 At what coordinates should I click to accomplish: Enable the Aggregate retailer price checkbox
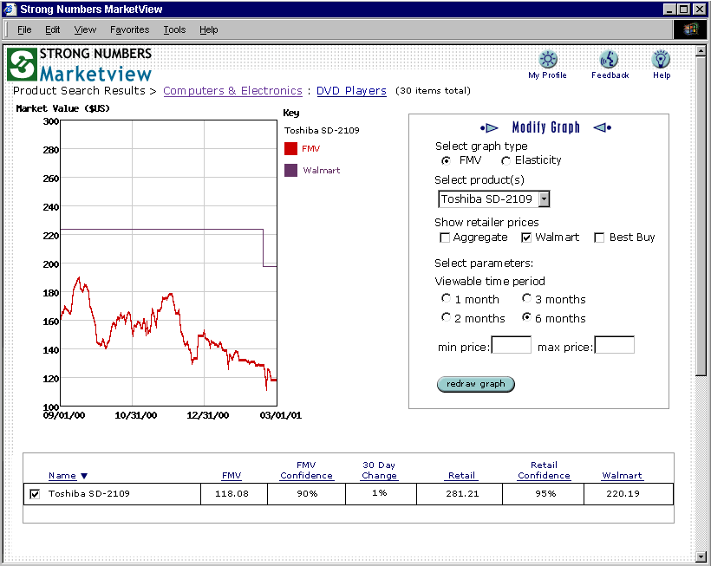pyautogui.click(x=445, y=237)
